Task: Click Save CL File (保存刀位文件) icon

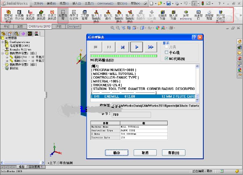Action: [74, 15]
